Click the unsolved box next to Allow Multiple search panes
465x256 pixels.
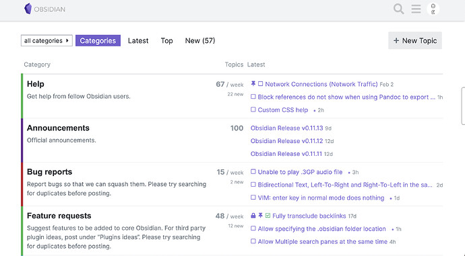click(x=253, y=241)
